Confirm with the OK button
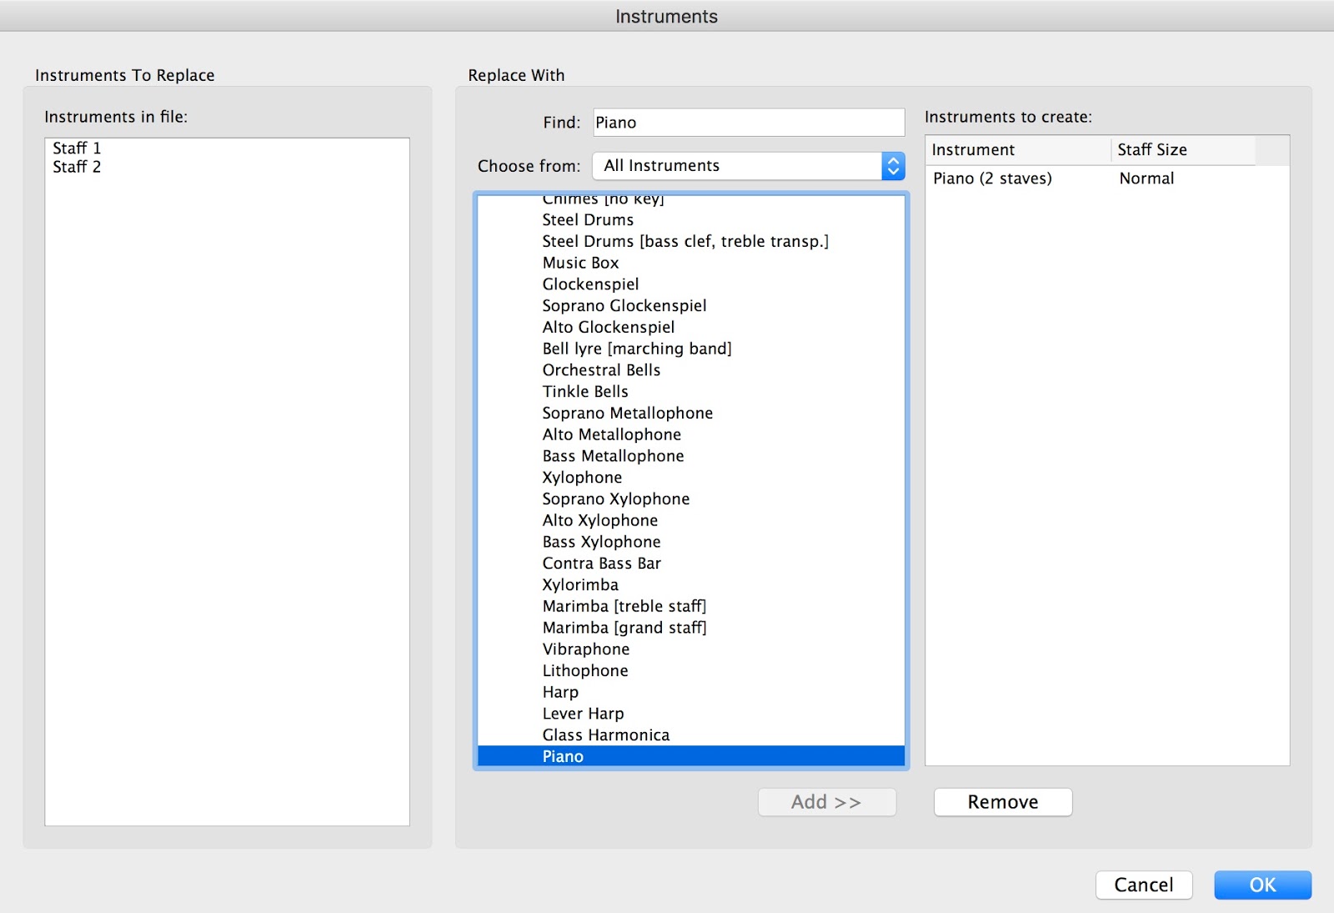 tap(1262, 885)
